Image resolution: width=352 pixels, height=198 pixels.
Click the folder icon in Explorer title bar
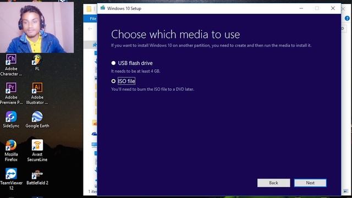click(89, 9)
